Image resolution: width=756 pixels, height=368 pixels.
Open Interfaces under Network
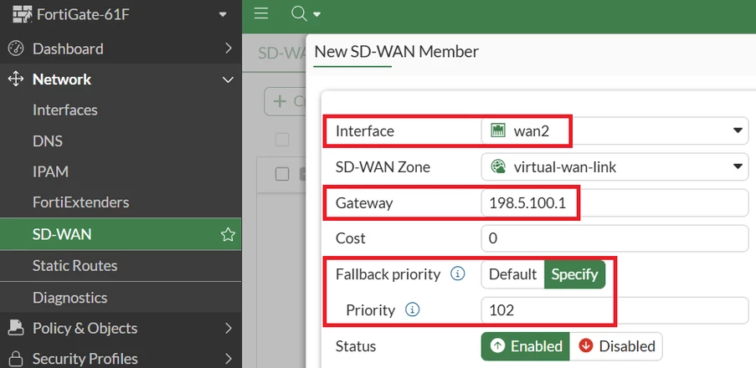click(65, 110)
